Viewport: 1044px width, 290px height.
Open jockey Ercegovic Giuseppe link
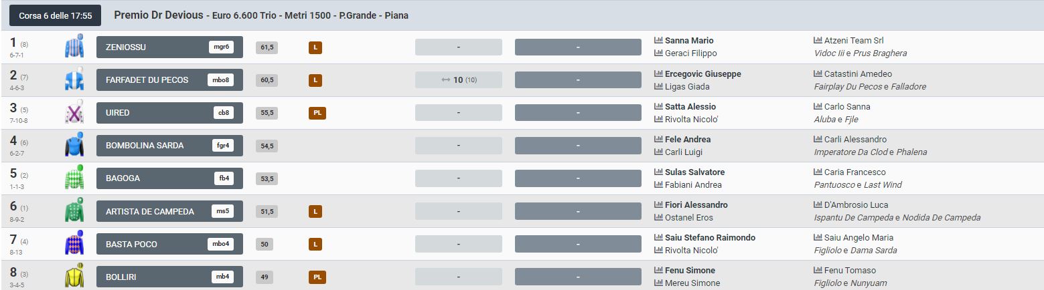pos(702,74)
